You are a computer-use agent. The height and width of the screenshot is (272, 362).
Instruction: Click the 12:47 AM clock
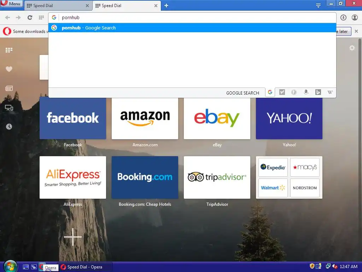coord(349,267)
